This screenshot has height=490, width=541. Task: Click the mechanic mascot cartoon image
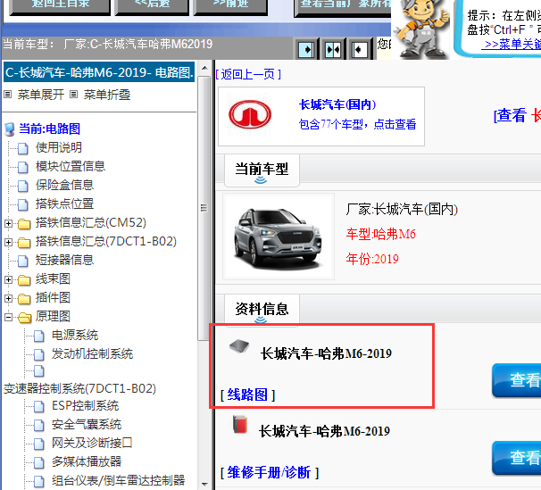[x=421, y=29]
